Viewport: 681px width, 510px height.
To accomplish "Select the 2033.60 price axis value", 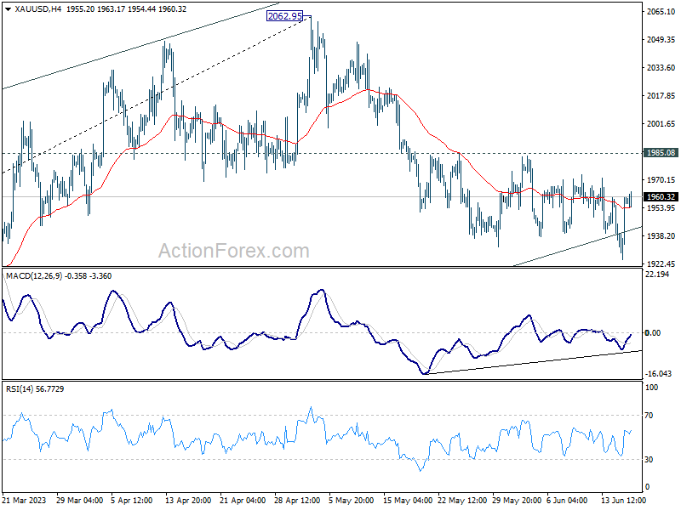I will [x=661, y=68].
